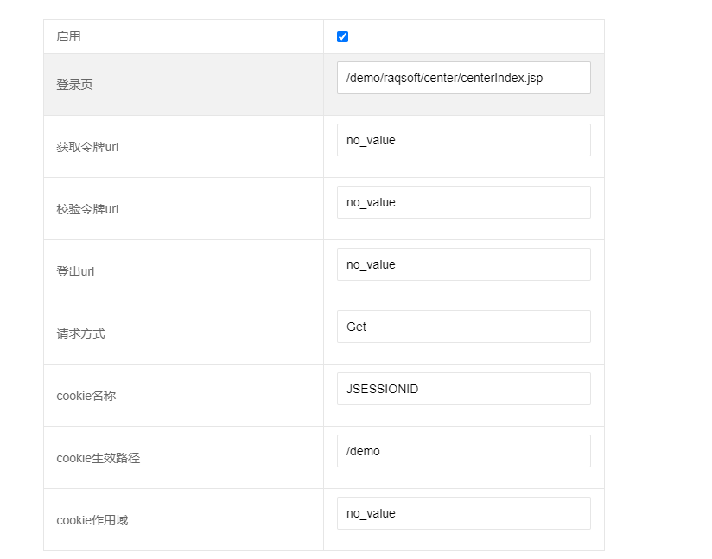
Task: Select the cookie生效路径 label text
Action: pyautogui.click(x=98, y=458)
